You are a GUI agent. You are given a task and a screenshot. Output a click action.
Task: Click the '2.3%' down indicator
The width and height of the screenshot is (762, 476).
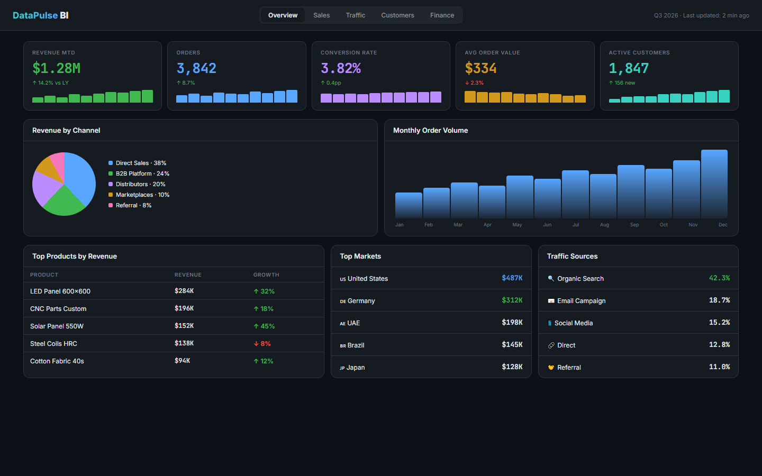[474, 83]
